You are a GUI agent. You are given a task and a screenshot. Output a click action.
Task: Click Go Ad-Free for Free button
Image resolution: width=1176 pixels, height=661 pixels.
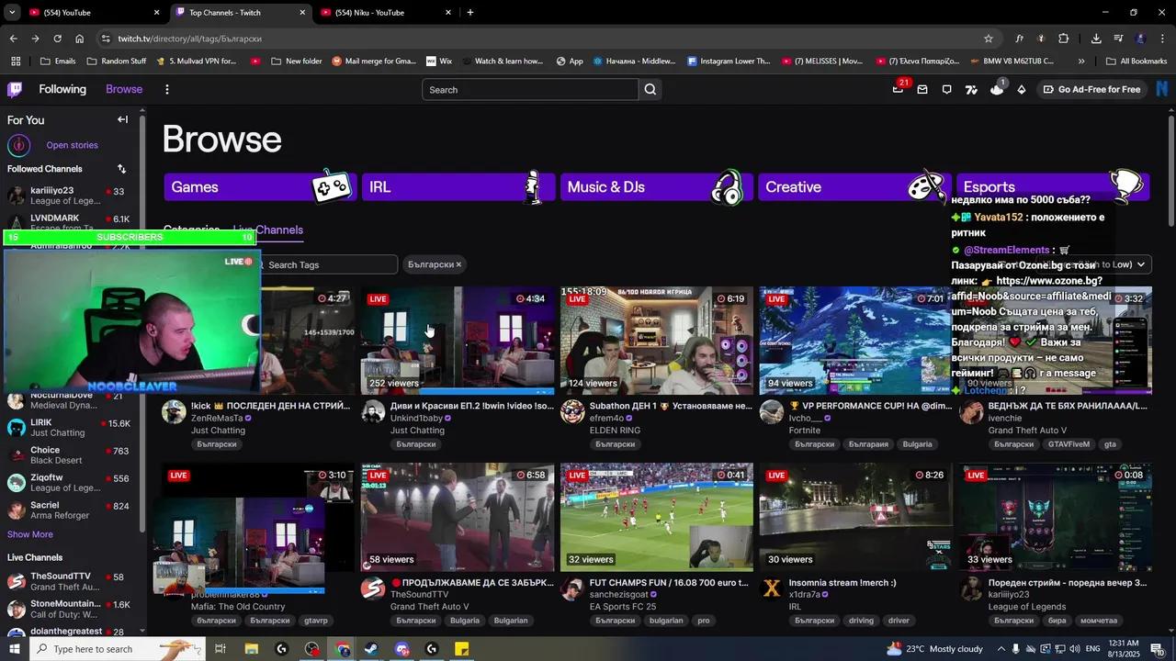[1091, 89]
